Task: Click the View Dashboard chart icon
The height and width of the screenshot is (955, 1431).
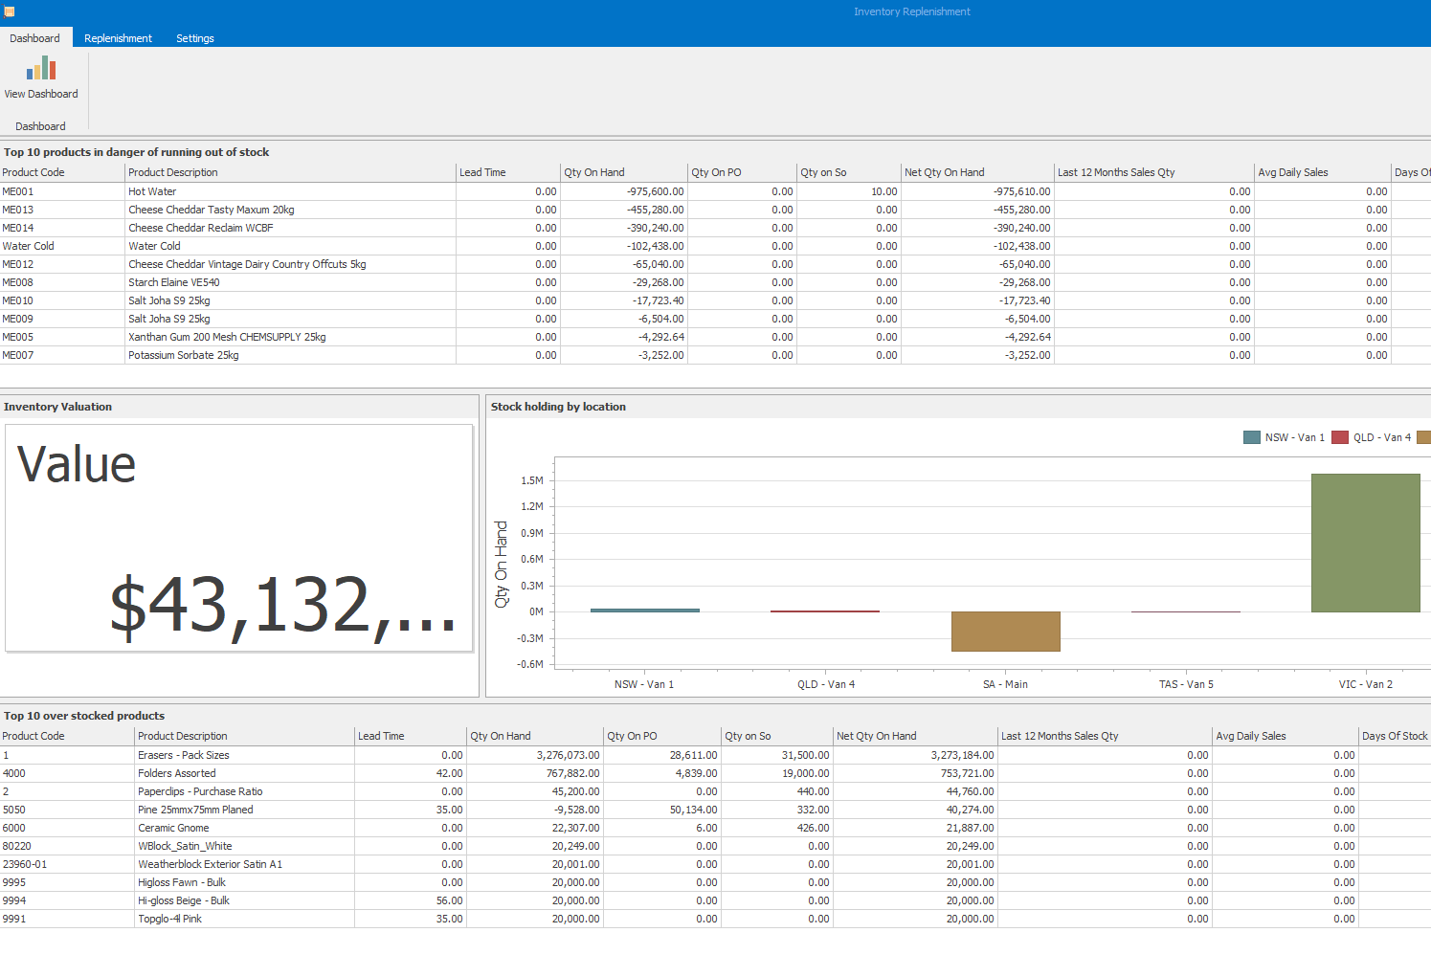Action: tap(41, 69)
